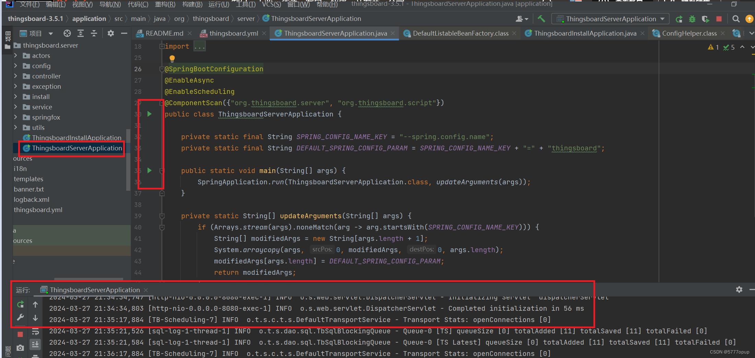Image resolution: width=755 pixels, height=358 pixels.
Task: Expand the exception folder
Action: coord(15,86)
